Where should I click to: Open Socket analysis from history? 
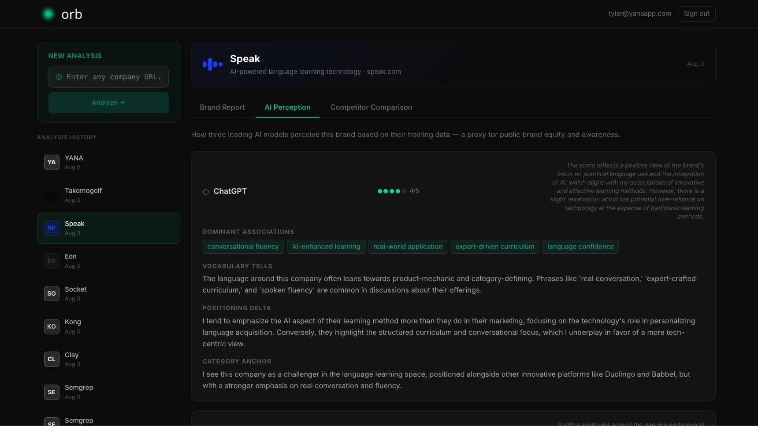click(108, 293)
